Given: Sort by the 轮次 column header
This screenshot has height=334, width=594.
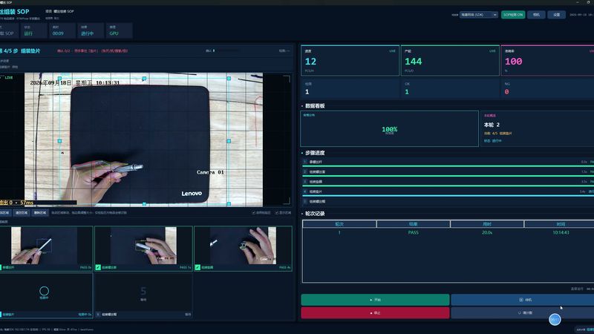Looking at the screenshot, I should [x=339, y=224].
